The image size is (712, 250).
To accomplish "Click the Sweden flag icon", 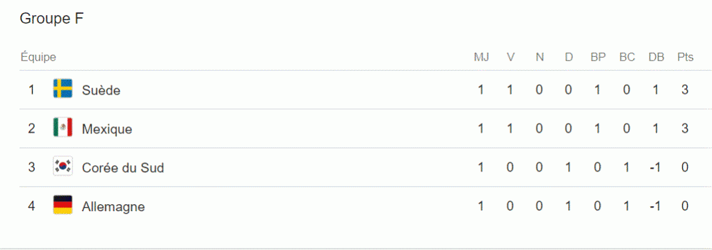I will coord(63,88).
